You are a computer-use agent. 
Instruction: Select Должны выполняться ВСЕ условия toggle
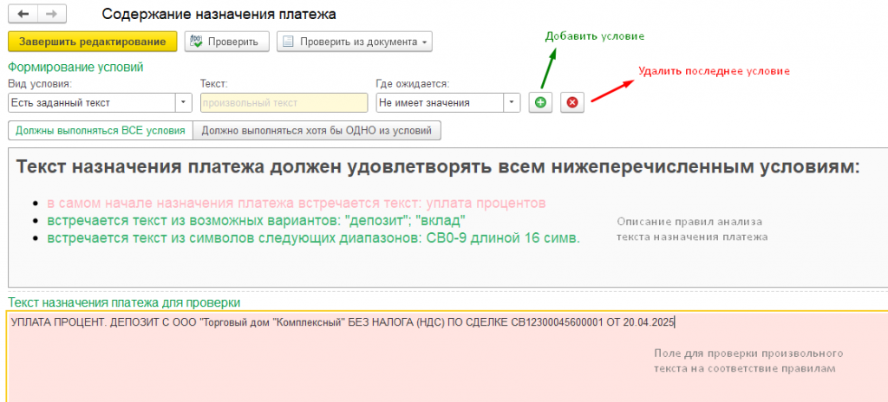(x=101, y=130)
